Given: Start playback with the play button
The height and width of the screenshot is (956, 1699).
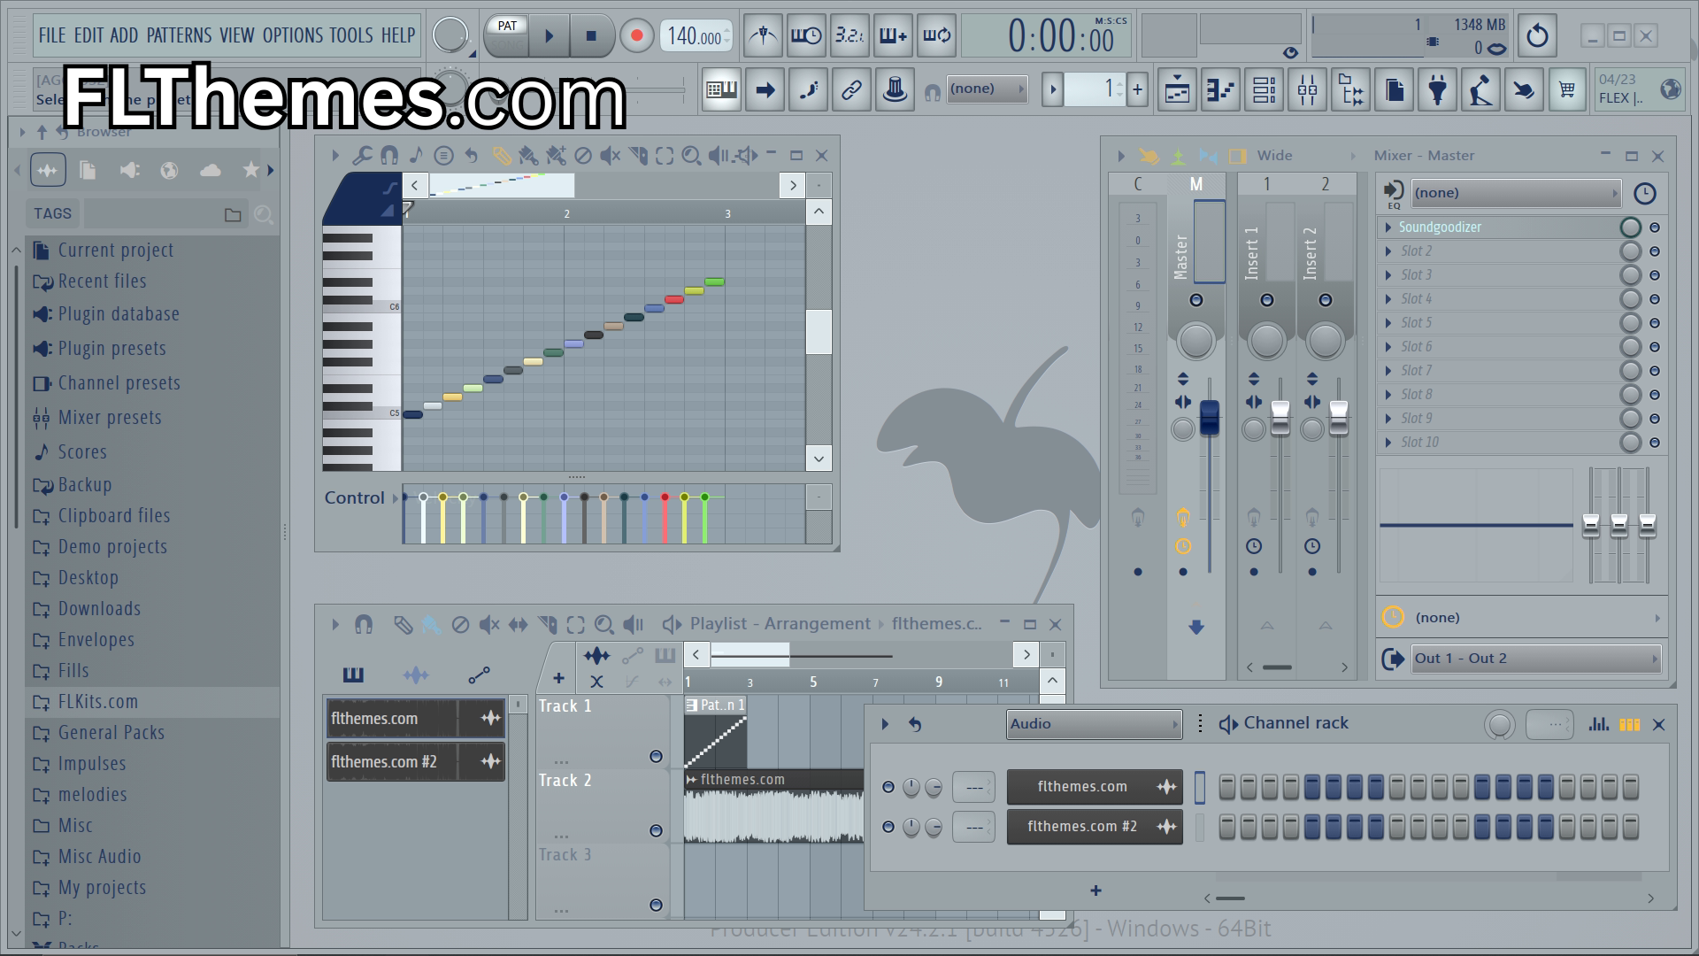Looking at the screenshot, I should click(x=549, y=36).
